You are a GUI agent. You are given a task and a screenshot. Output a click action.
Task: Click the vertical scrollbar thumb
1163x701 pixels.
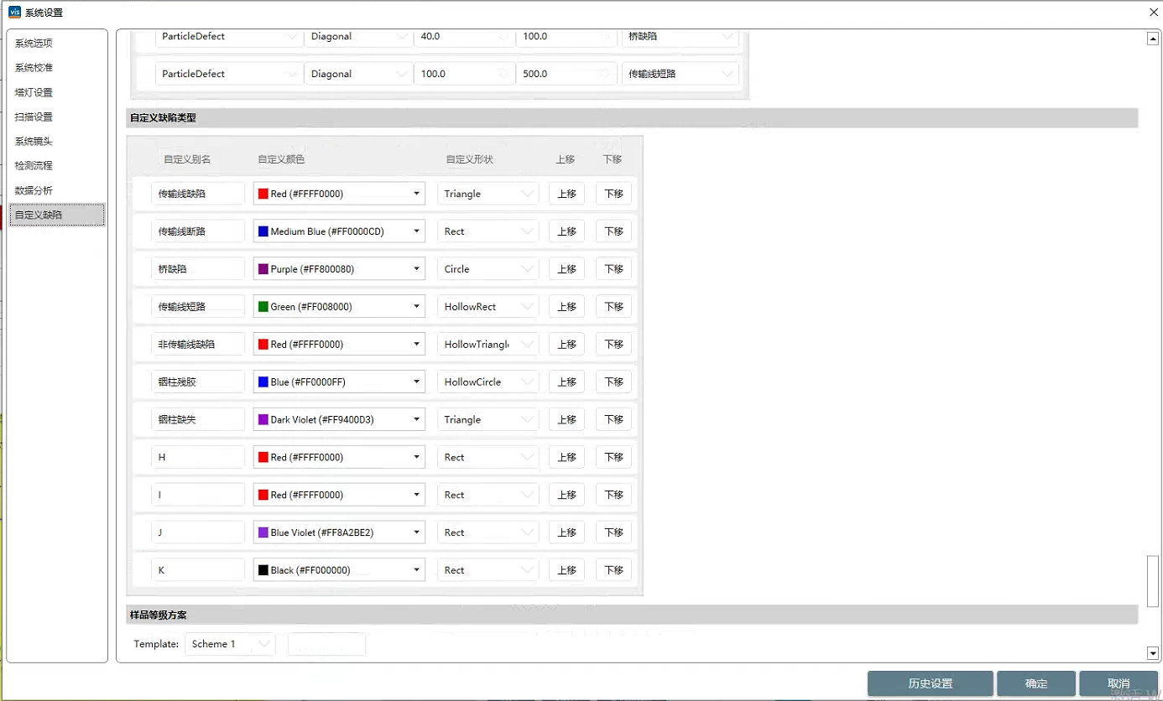coord(1152,580)
